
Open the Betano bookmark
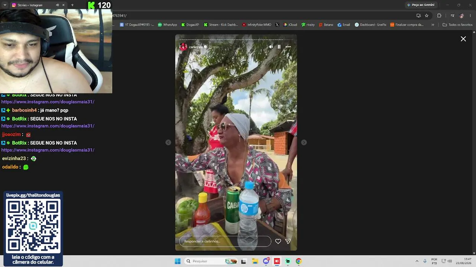(326, 25)
